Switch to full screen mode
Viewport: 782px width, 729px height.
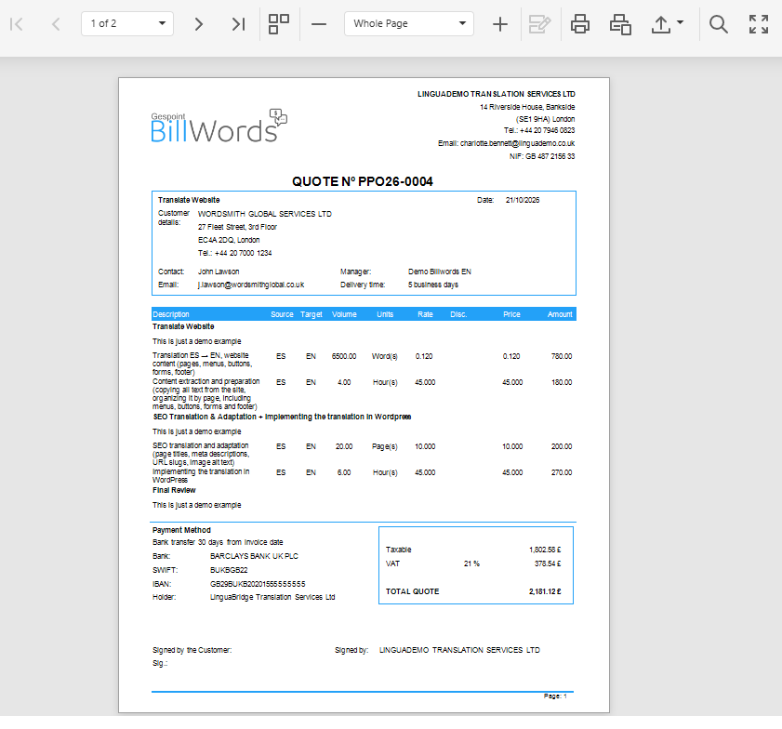(x=759, y=24)
